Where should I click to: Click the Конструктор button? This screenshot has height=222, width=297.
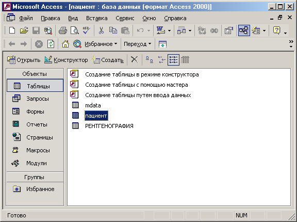[x=66, y=60]
